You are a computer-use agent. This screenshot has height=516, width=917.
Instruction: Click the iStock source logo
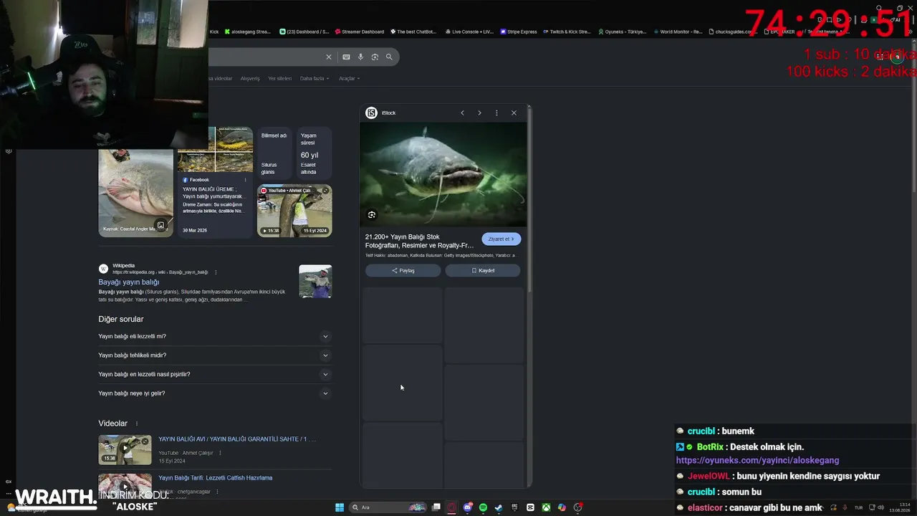point(371,113)
